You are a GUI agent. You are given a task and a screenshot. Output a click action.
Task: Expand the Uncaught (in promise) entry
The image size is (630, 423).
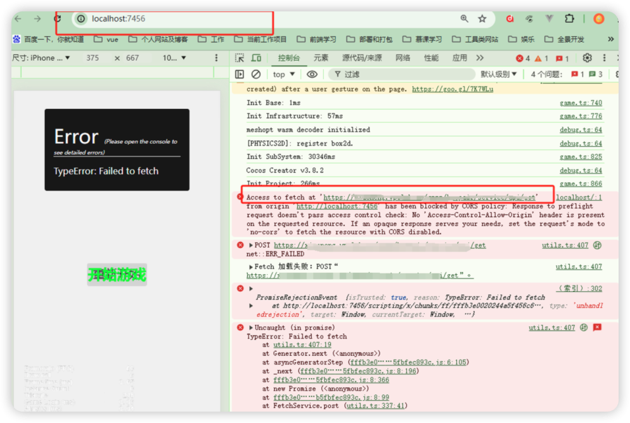(251, 328)
